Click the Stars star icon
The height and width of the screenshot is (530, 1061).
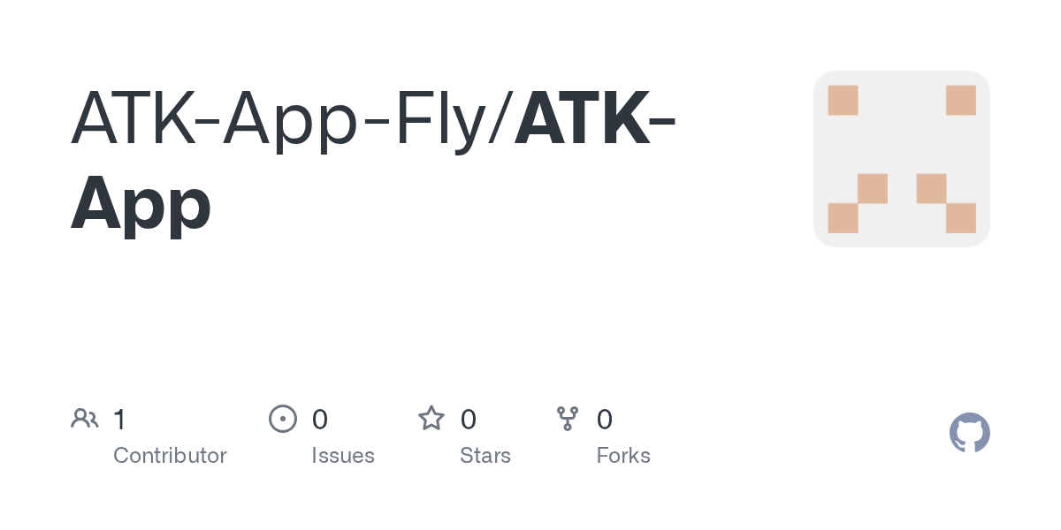click(431, 419)
